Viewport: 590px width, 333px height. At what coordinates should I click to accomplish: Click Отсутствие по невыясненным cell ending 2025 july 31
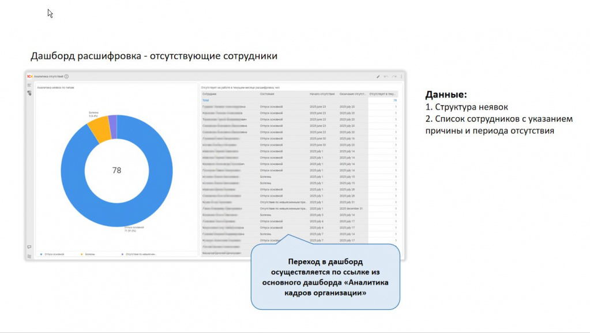pos(283,203)
